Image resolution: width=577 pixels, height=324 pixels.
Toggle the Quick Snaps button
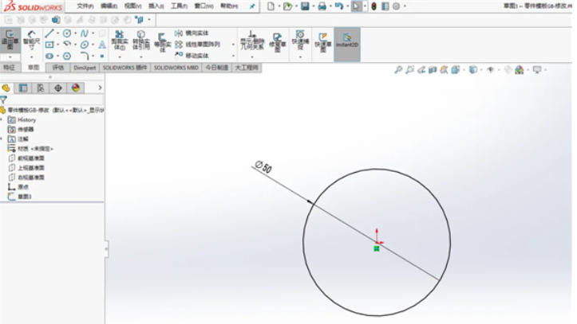[300, 40]
